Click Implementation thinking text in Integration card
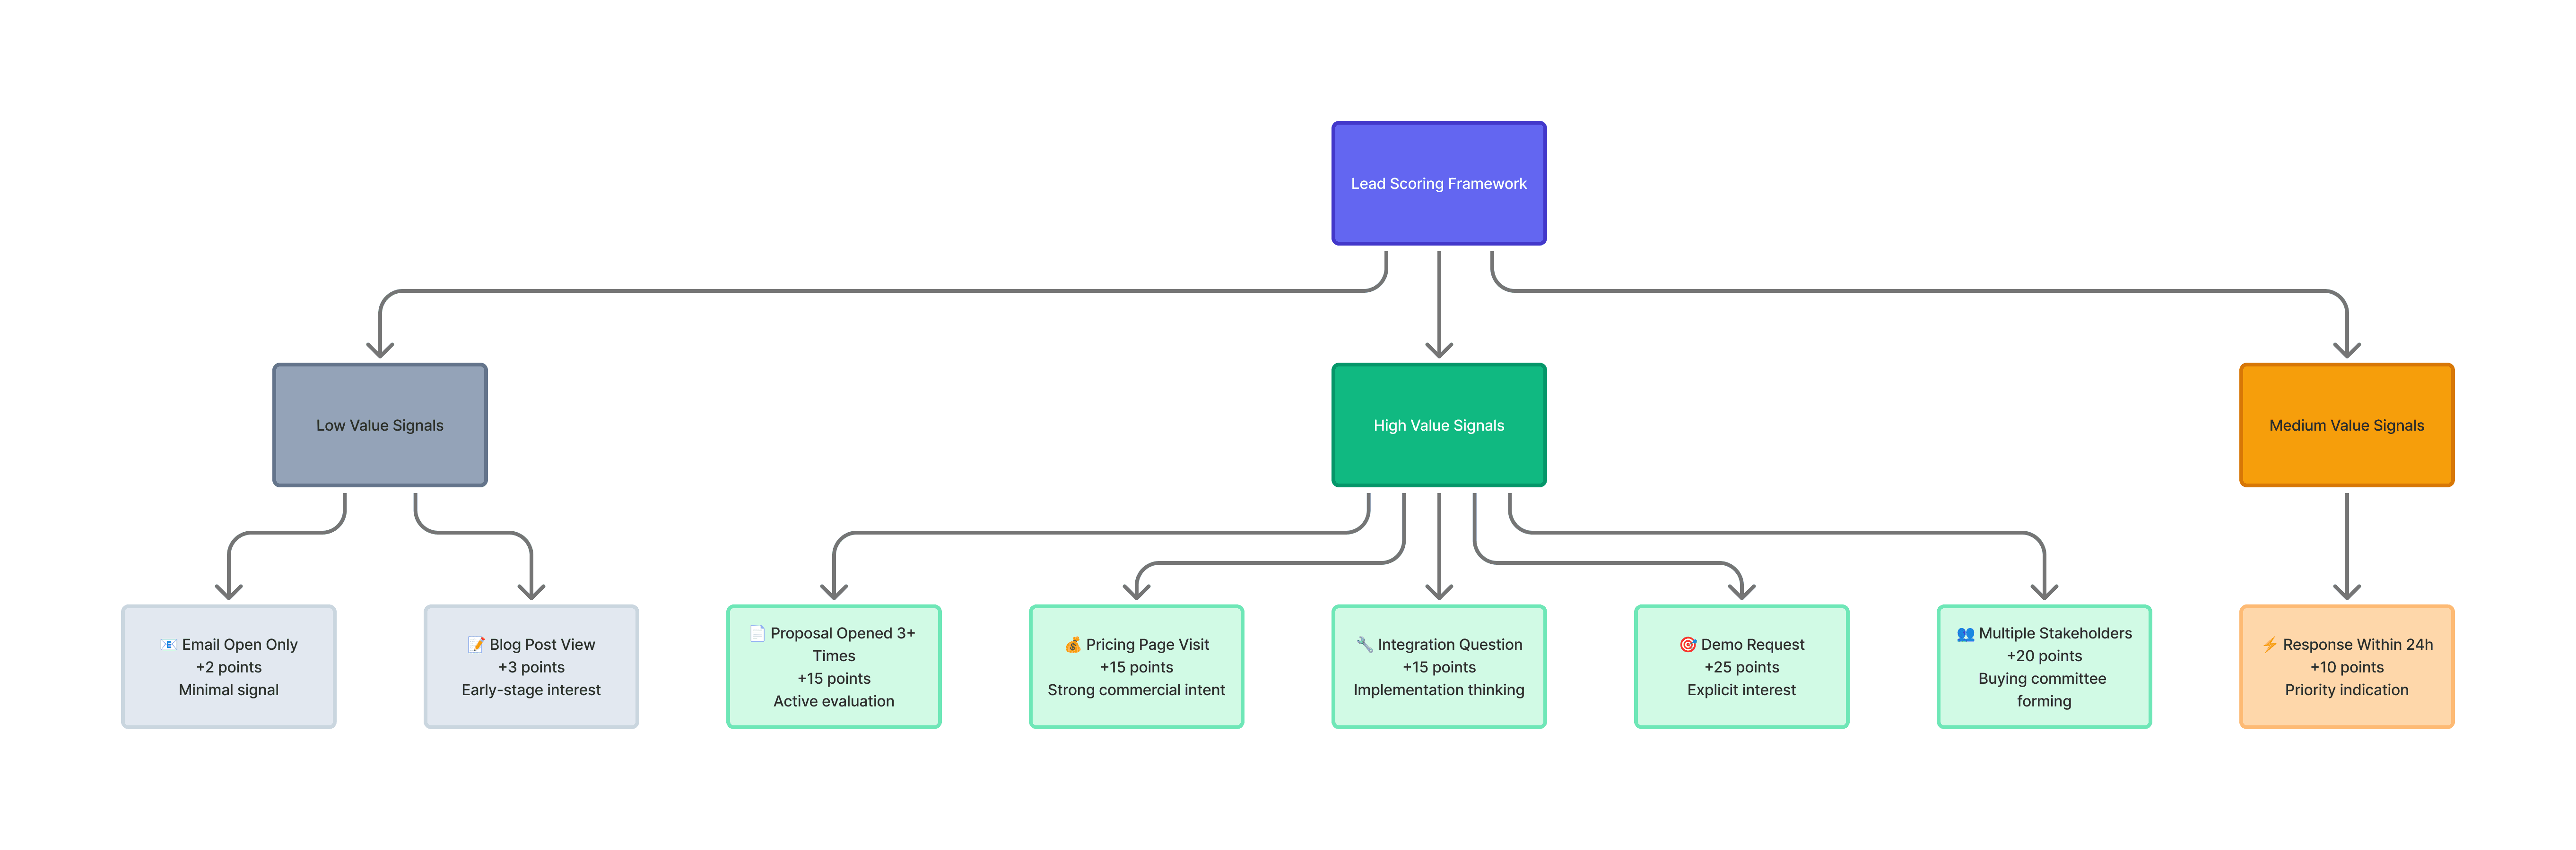Viewport: 2576px width, 850px height. click(1438, 690)
